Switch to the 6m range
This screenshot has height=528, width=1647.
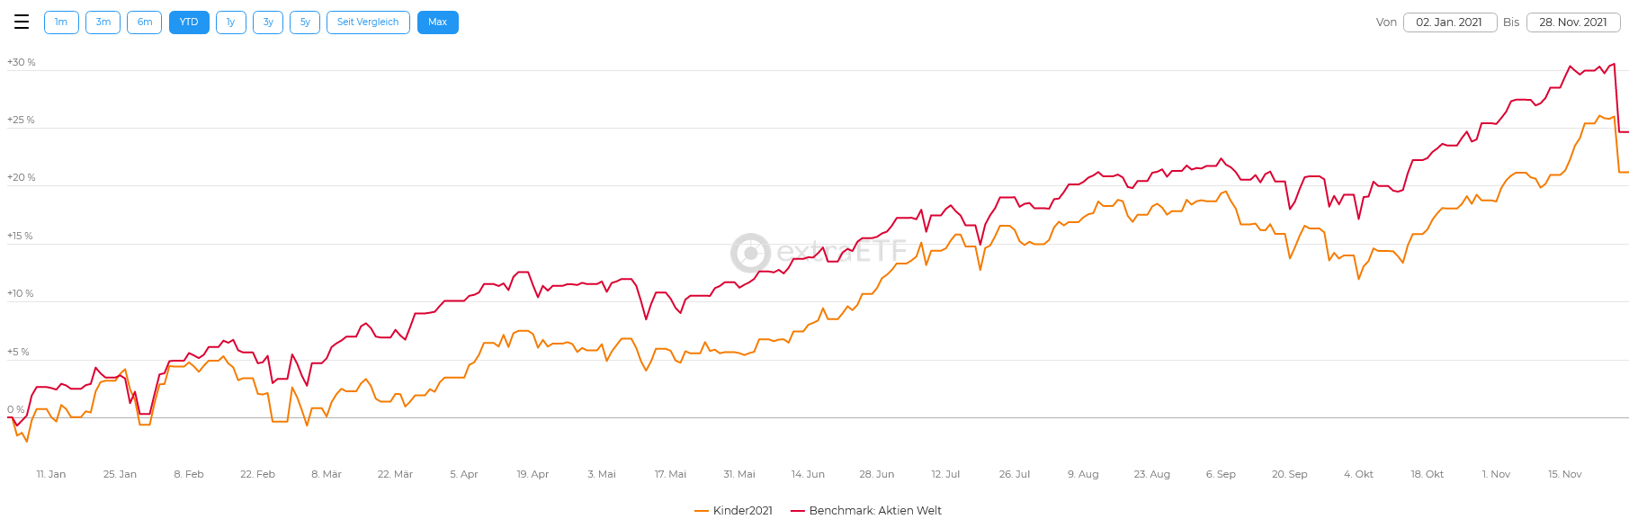[145, 22]
